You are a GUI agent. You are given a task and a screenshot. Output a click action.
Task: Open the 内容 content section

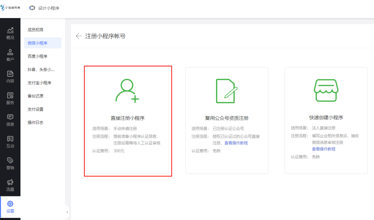pos(10,77)
